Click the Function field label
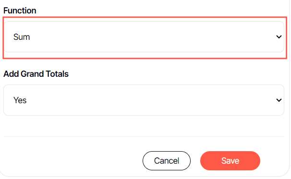The image size is (291, 179). (x=20, y=11)
